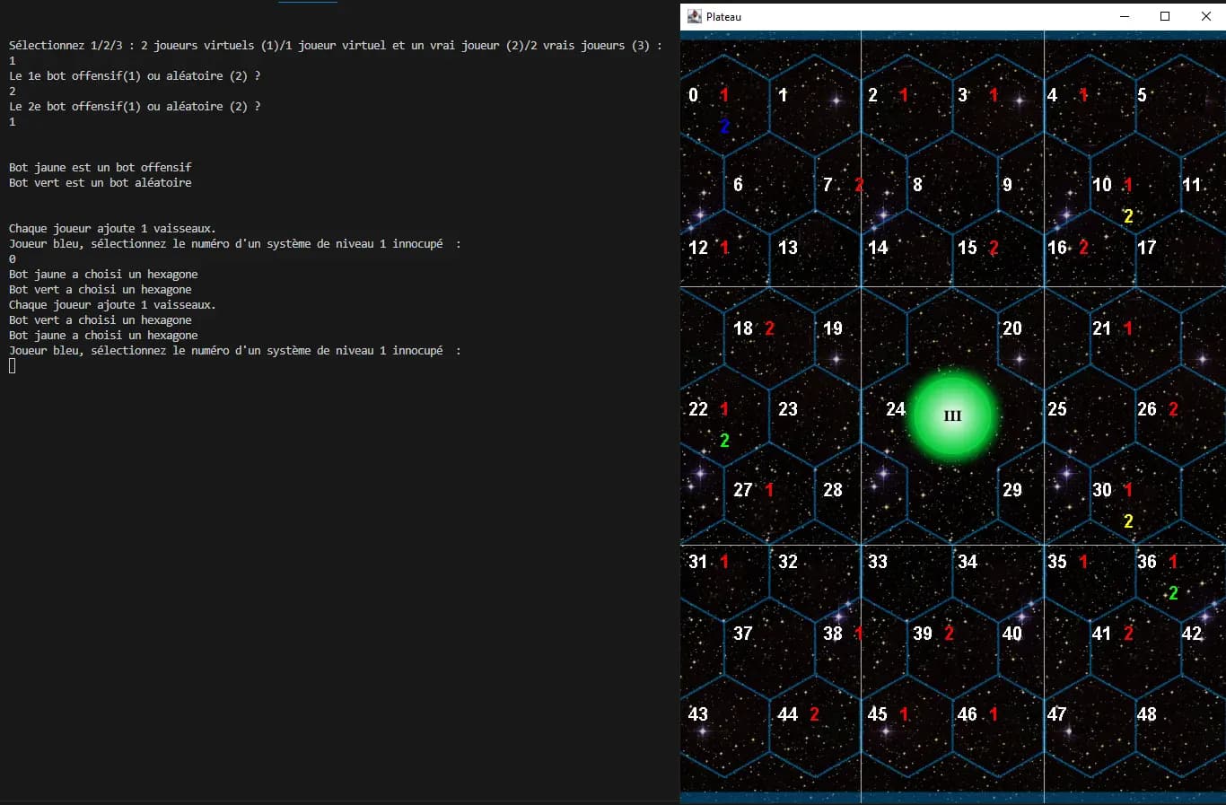Select hexagon labeled 13
This screenshot has width=1226, height=805.
788,248
